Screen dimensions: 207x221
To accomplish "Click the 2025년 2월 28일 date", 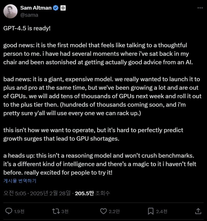I will click(51, 194).
